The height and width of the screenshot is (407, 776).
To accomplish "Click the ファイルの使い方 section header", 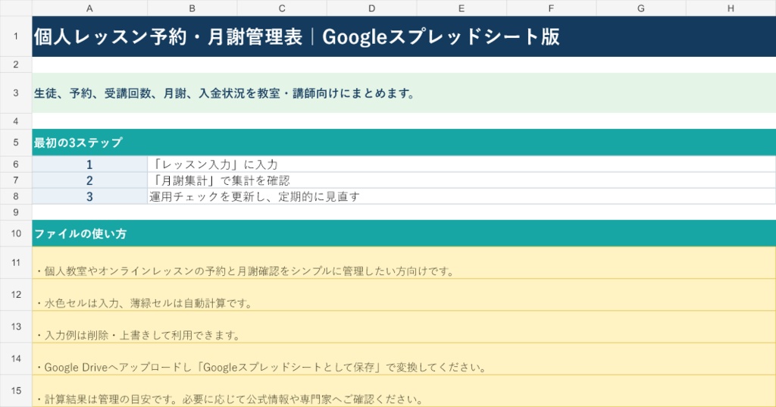I will point(404,233).
